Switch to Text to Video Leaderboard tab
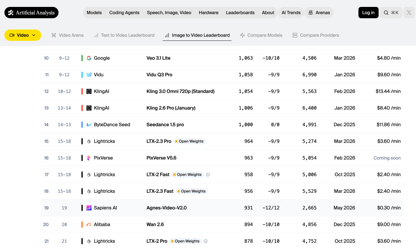Viewport: 416px width, 249px height. click(124, 35)
